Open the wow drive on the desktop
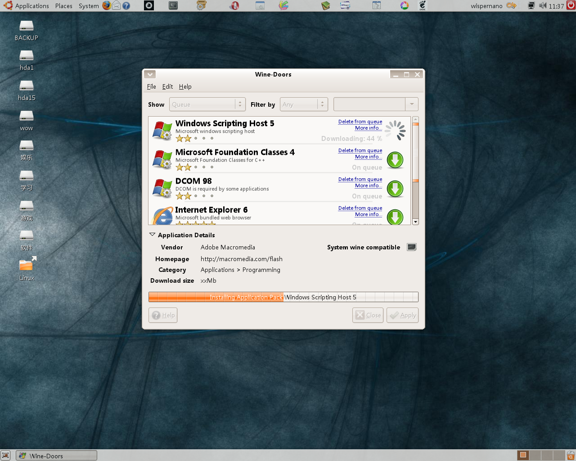 [x=27, y=121]
